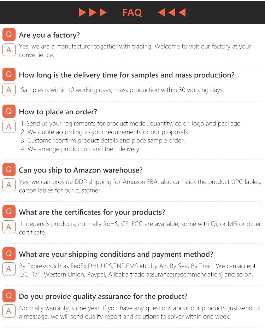Click the Q icon for the delivery time question

[x=9, y=75]
